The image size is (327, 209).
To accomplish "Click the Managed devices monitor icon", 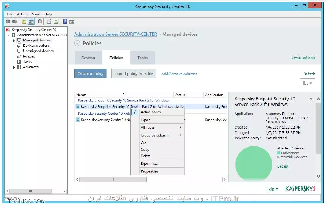I will (19, 40).
